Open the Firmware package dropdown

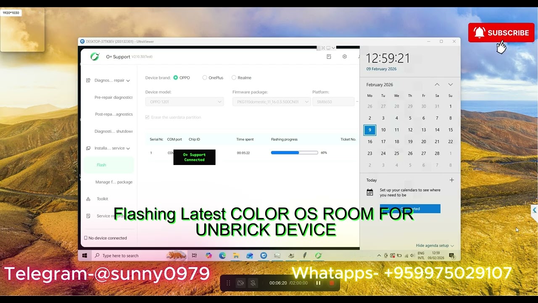(272, 102)
